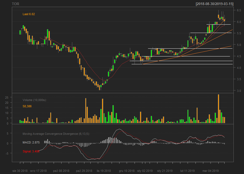Click the MACD axis label -5
Image resolution: width=244 pixels, height=174 pixels.
click(x=6, y=153)
